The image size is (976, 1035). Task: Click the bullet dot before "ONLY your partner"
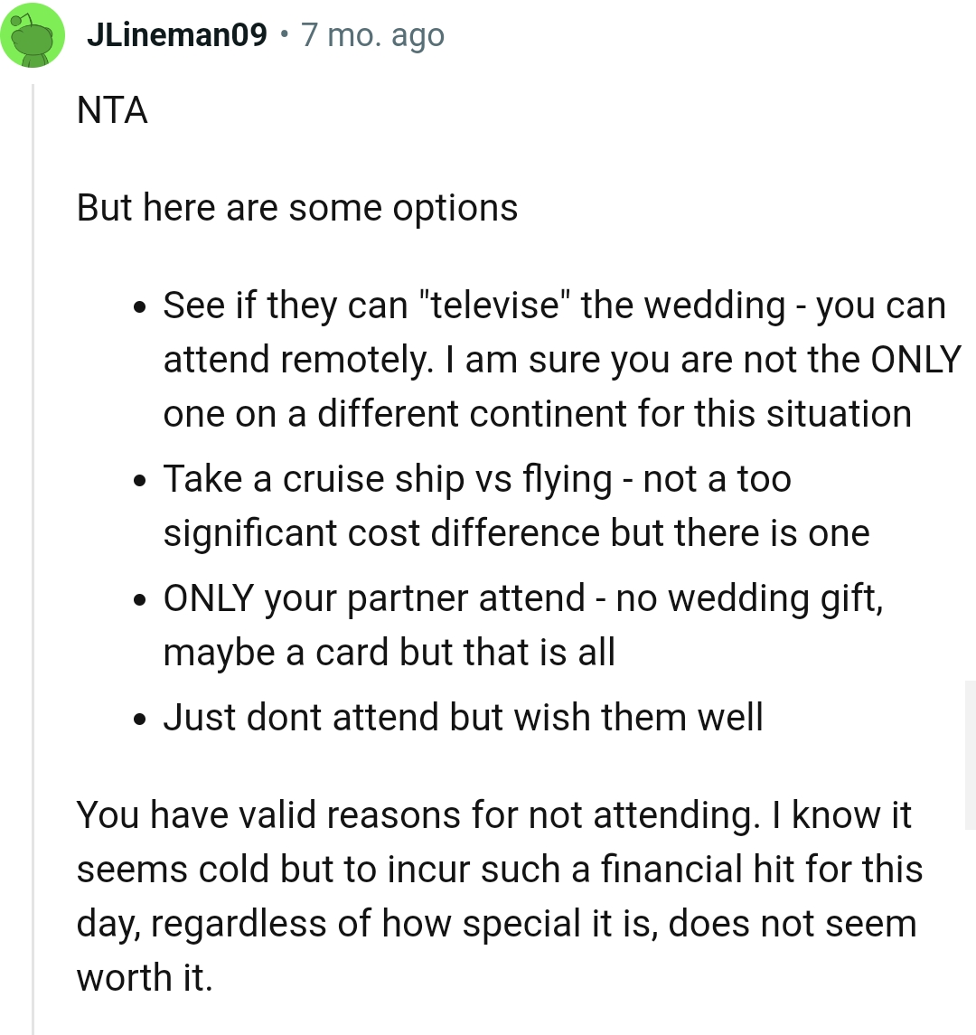139,600
